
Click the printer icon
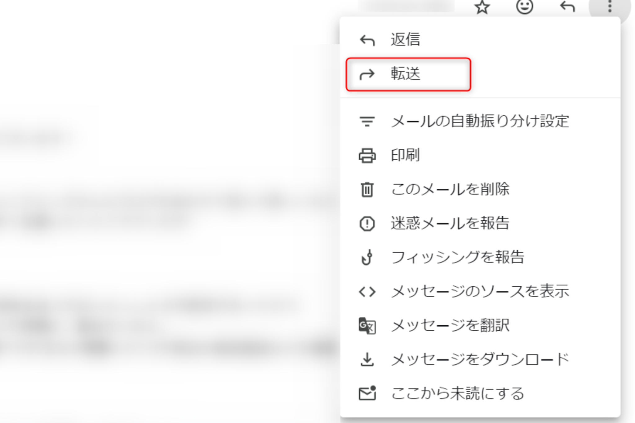367,155
